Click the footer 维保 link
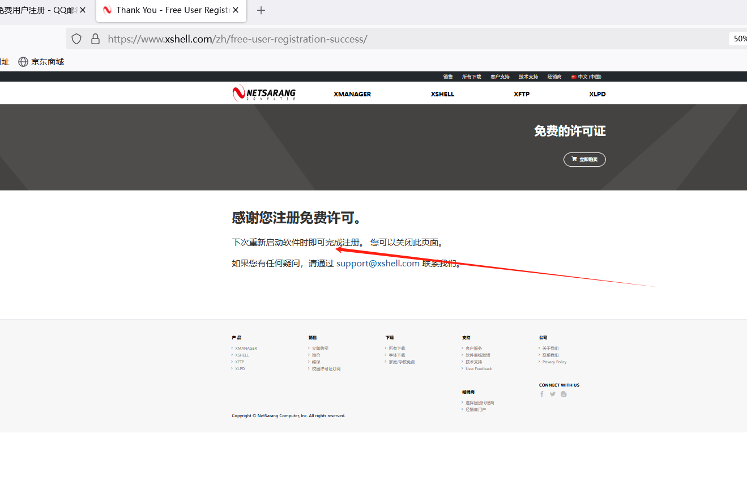 (316, 362)
